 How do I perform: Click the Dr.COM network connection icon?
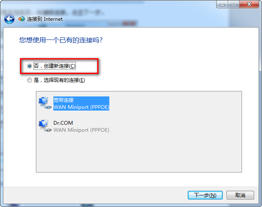click(x=45, y=126)
